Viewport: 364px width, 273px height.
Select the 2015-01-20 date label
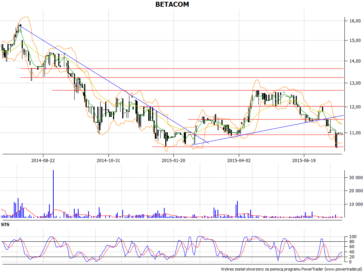coord(173,160)
